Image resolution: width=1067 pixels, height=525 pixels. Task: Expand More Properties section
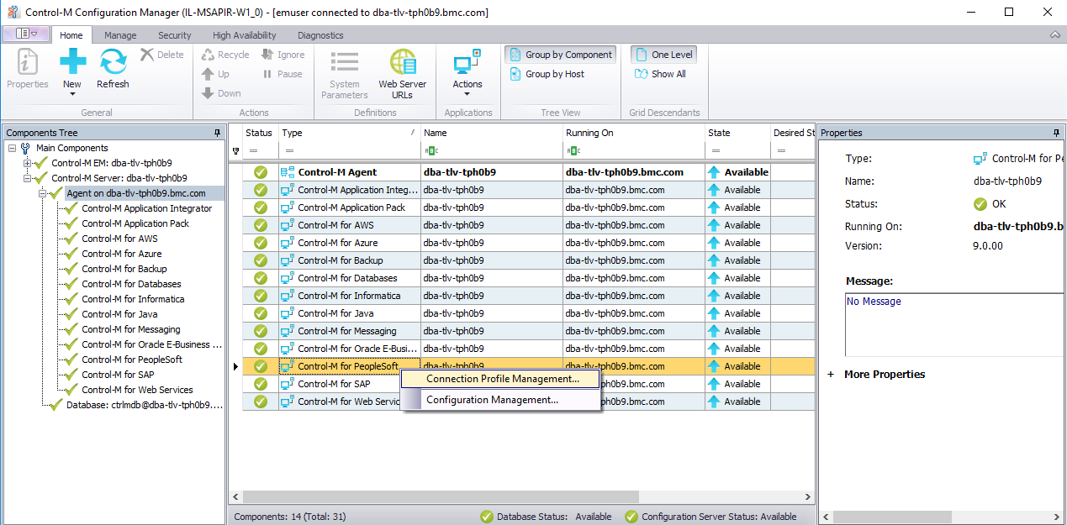coord(832,375)
